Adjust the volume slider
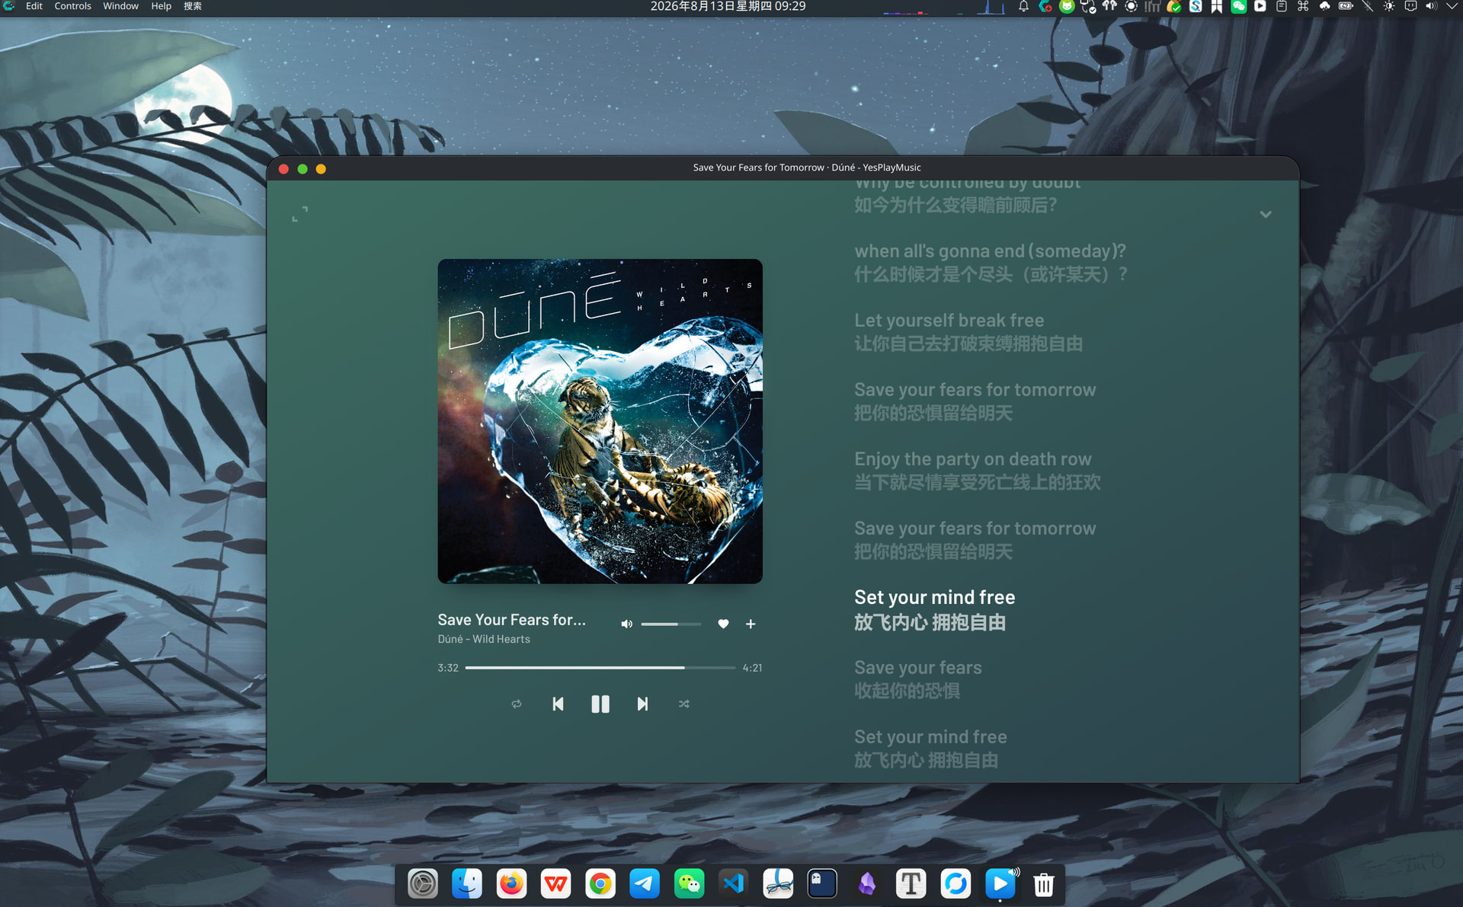Viewport: 1463px width, 907px height. [671, 624]
